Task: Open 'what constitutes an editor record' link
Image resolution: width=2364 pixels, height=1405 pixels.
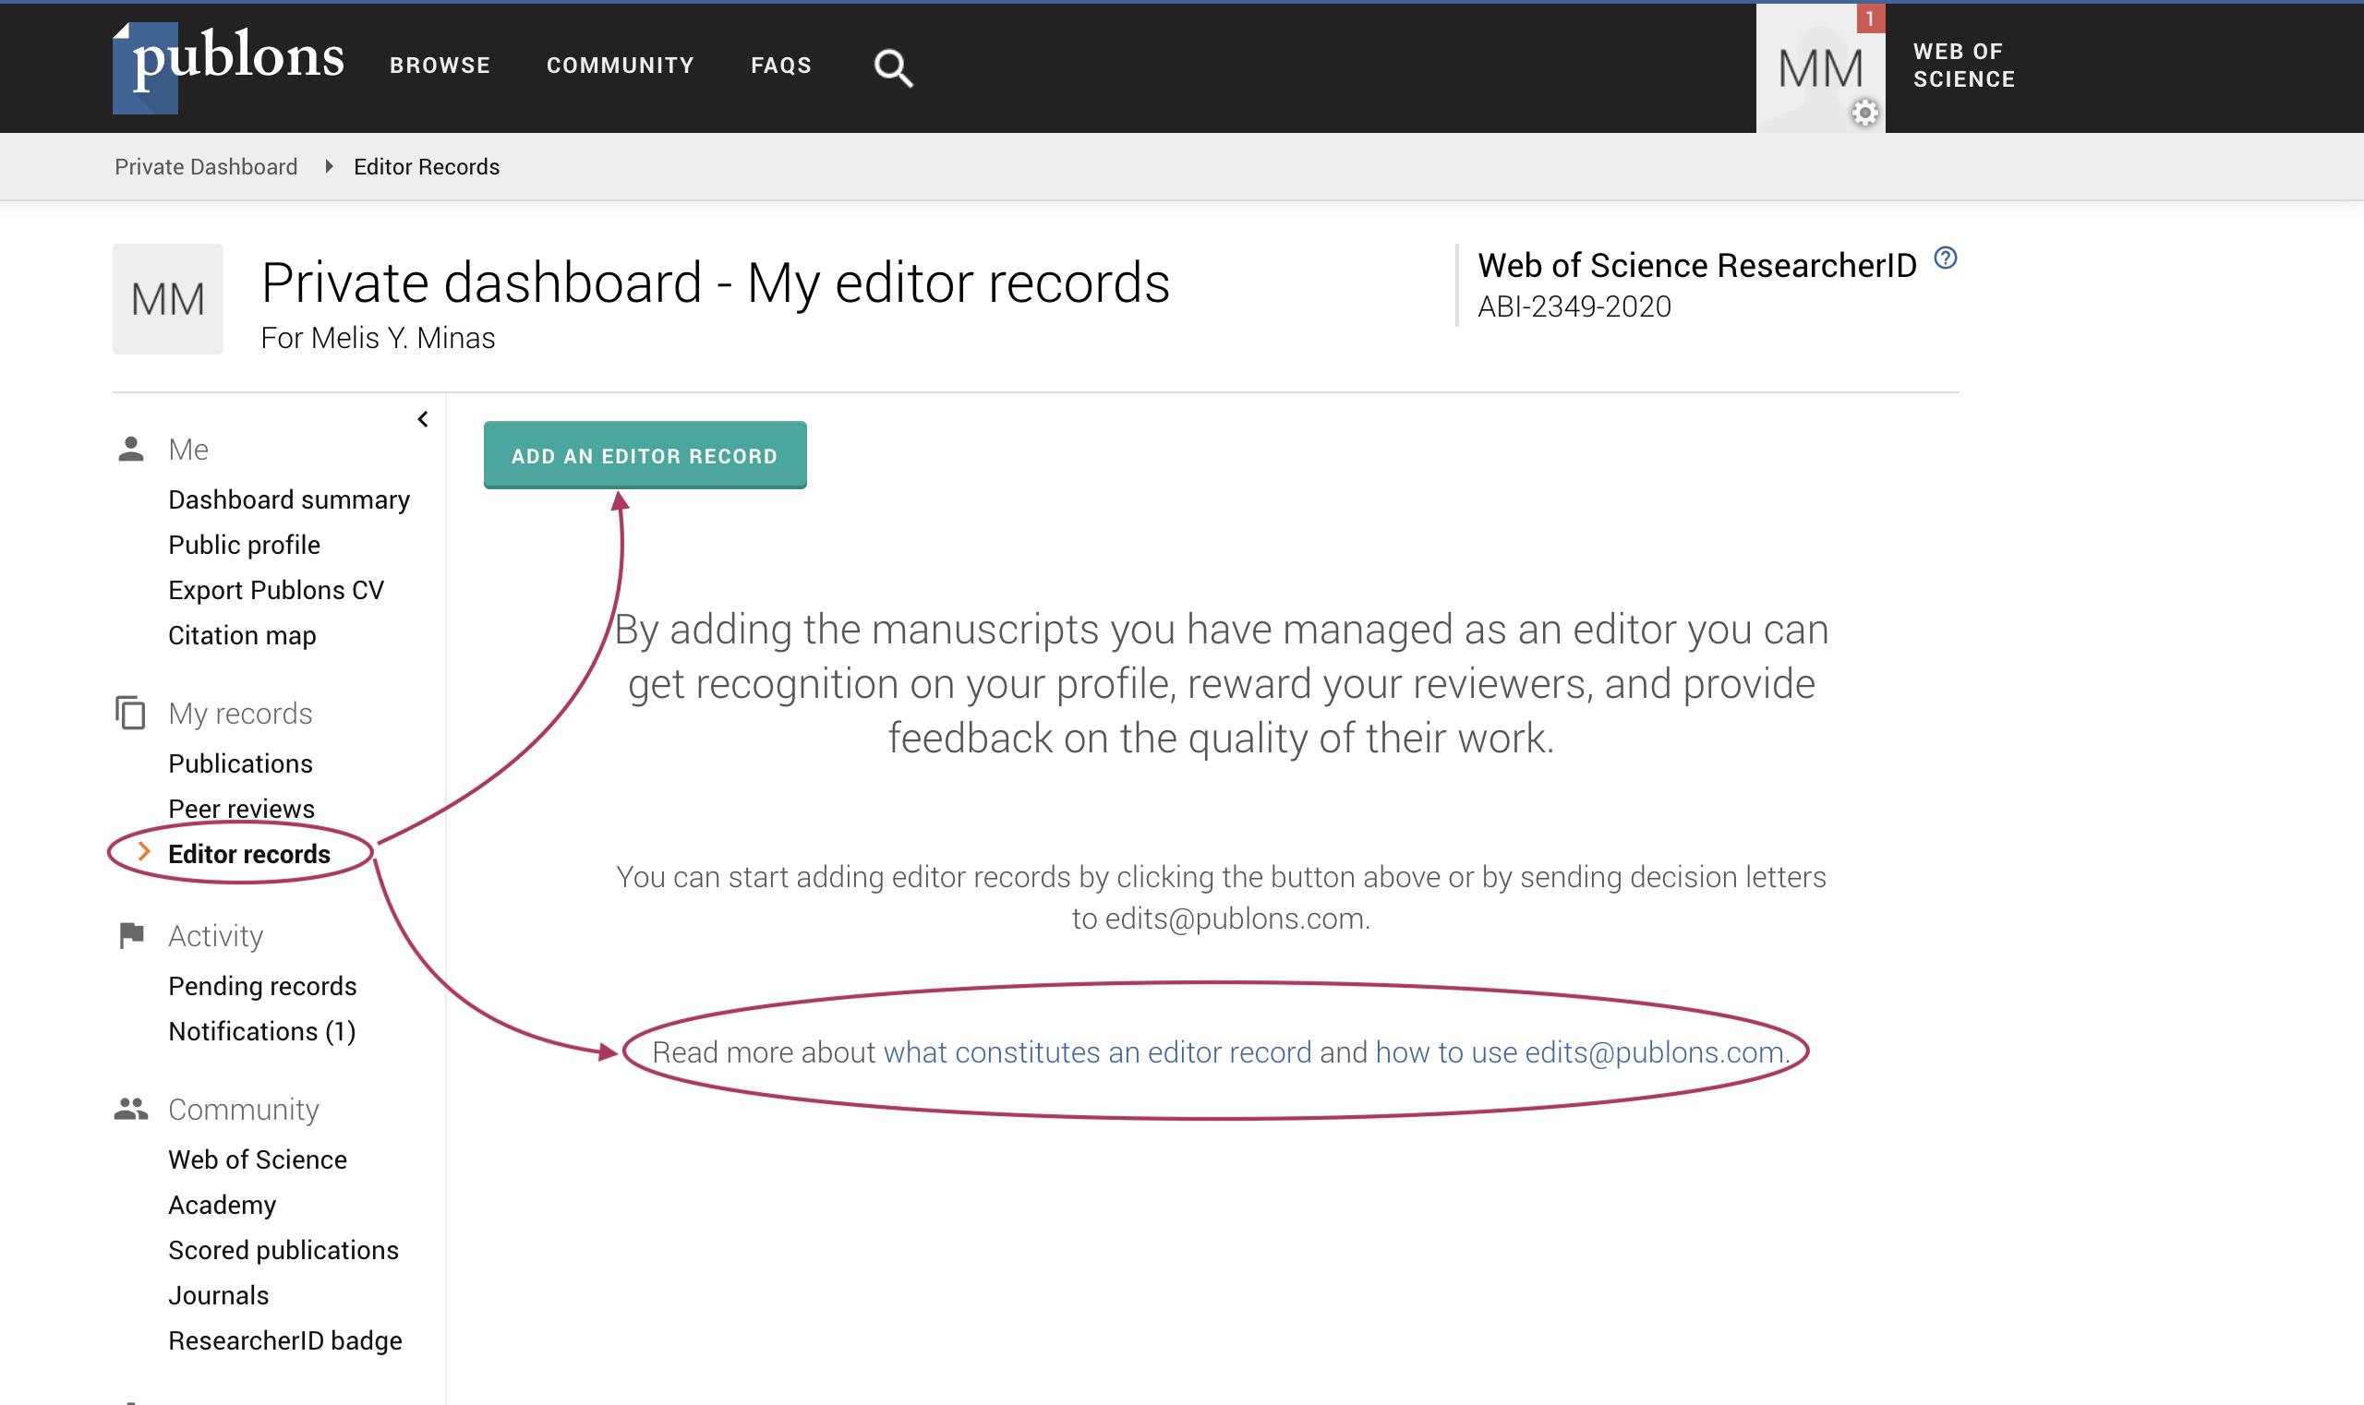Action: pos(1098,1052)
